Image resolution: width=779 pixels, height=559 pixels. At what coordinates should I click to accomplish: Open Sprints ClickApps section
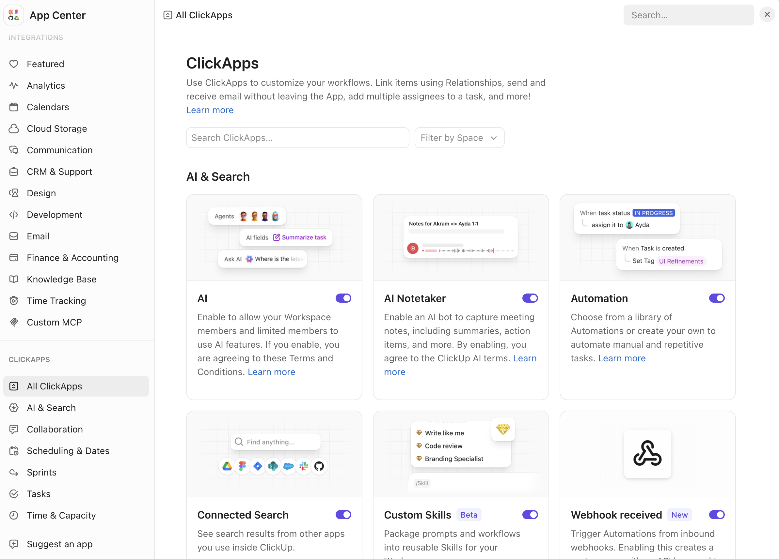tap(76, 473)
